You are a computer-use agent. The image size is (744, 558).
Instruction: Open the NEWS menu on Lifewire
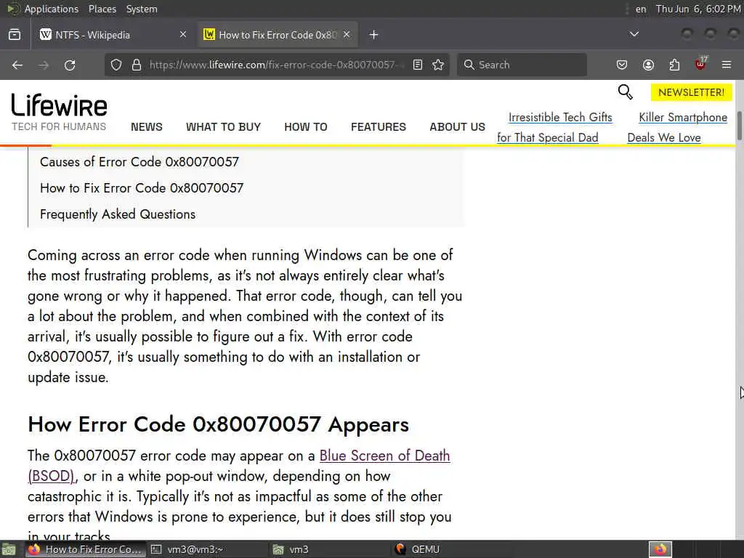[147, 127]
